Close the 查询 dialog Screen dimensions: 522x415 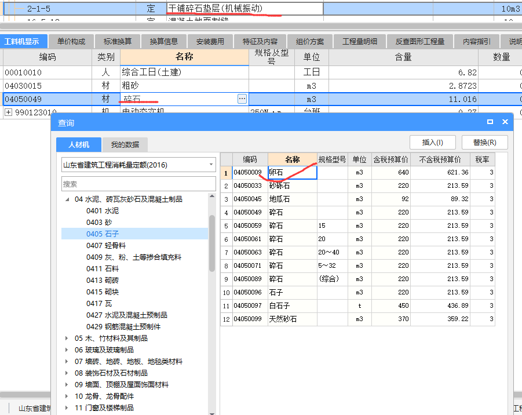tap(505, 122)
